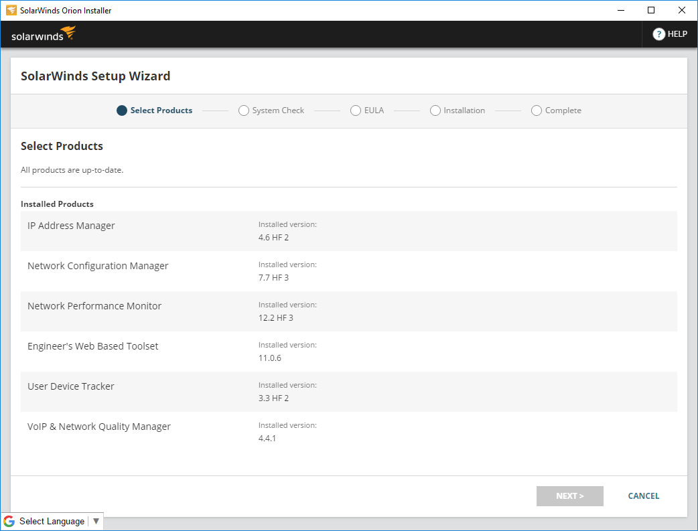
Task: Click the Network Performance Monitor product name
Action: point(94,306)
